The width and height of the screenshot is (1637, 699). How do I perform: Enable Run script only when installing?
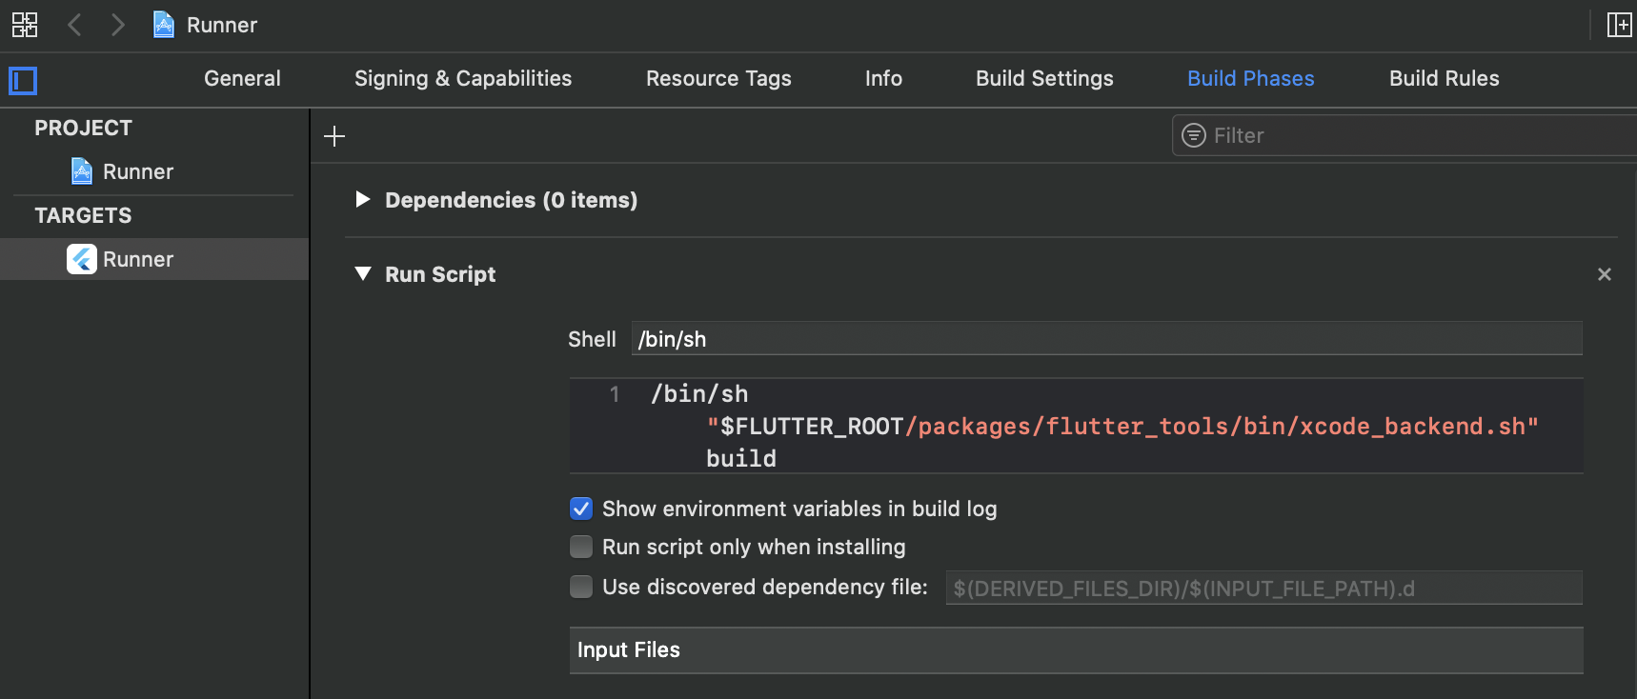coord(580,547)
